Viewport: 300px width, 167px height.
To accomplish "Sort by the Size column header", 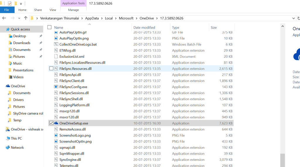I will [x=214, y=27].
